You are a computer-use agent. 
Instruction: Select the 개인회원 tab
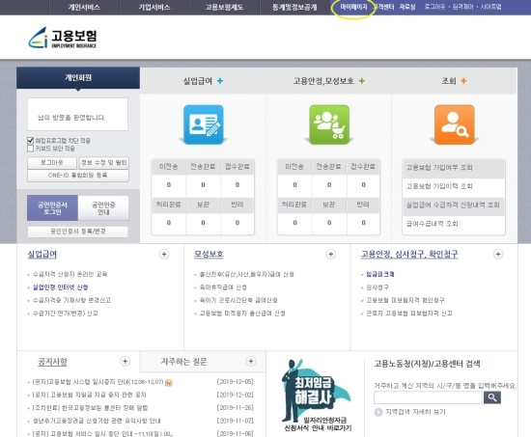tap(78, 78)
